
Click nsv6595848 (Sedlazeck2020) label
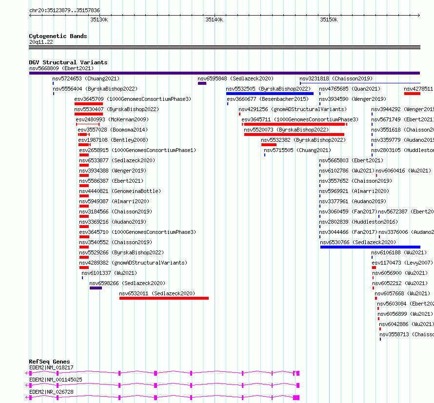tap(236, 78)
